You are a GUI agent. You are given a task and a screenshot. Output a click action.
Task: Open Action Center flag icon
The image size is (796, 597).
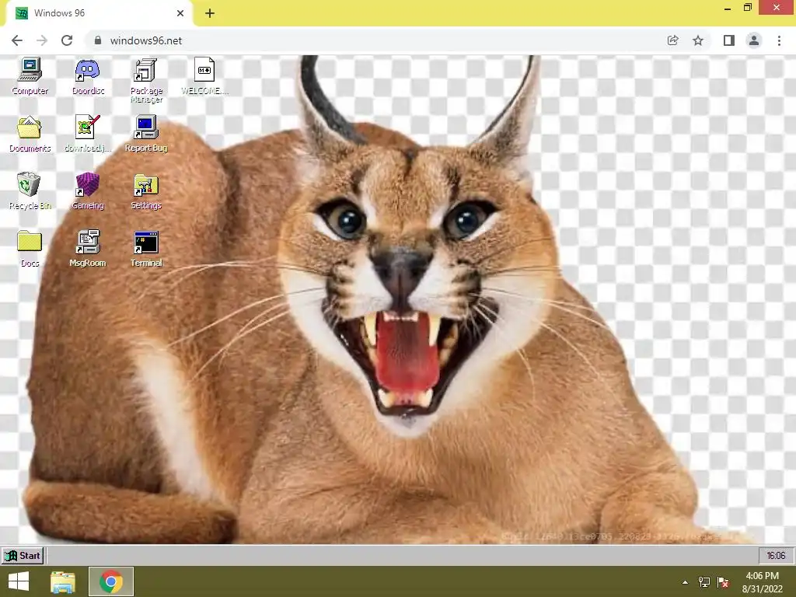point(723,582)
